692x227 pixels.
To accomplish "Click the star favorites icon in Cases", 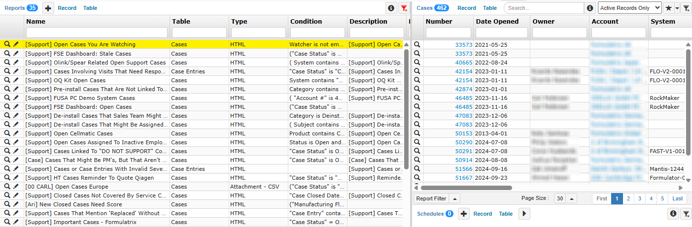I will [x=668, y=8].
